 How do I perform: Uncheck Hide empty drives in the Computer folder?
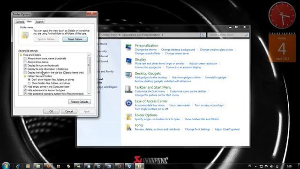pos(25,86)
